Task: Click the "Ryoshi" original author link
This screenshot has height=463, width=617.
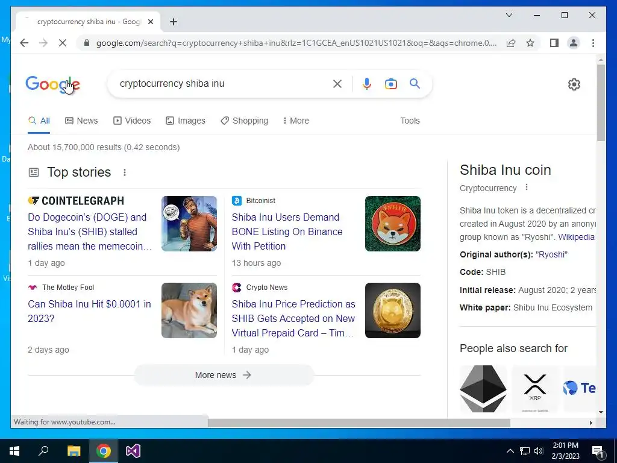Action: [x=551, y=254]
